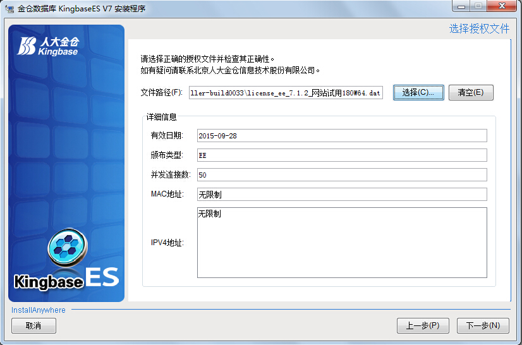Click the 有效日期 label
The height and width of the screenshot is (345, 522).
click(x=167, y=135)
